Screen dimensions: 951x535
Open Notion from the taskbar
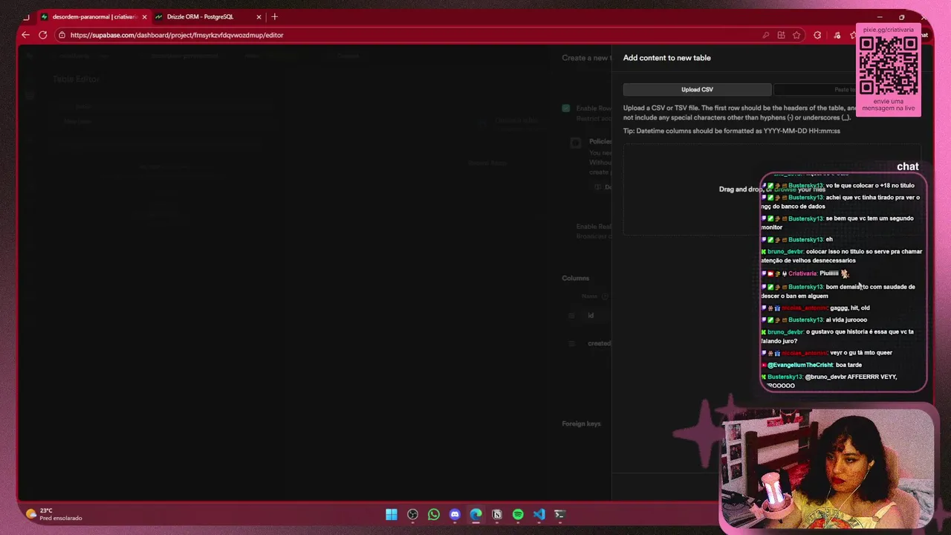497,514
